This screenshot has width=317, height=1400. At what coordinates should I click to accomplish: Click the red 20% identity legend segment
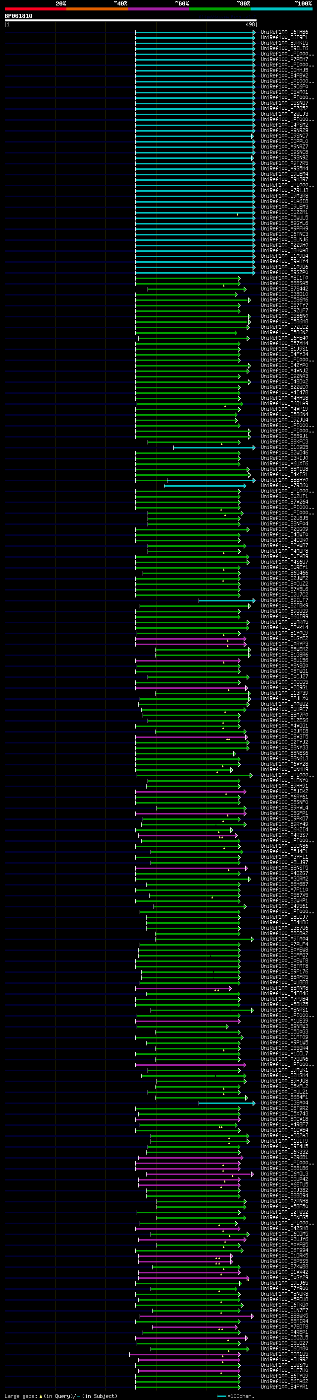(x=35, y=9)
